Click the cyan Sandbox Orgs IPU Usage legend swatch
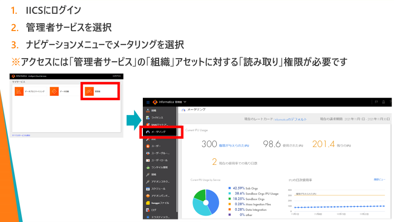The image size is (394, 222). [230, 193]
